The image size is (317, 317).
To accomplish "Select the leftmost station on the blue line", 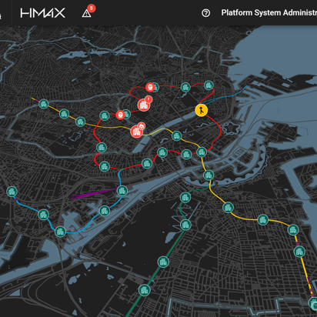I will pos(12,192).
